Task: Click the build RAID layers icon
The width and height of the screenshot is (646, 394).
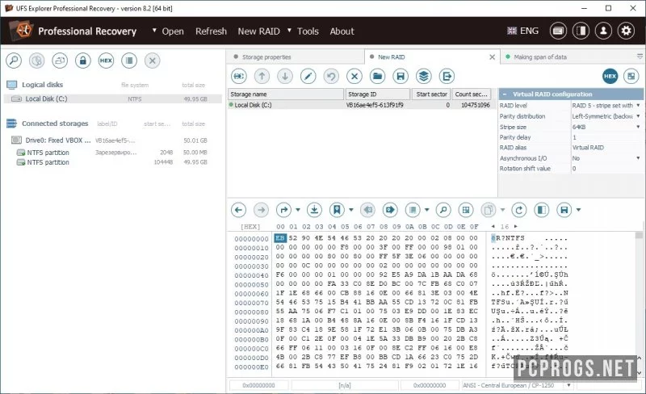Action: pyautogui.click(x=423, y=76)
